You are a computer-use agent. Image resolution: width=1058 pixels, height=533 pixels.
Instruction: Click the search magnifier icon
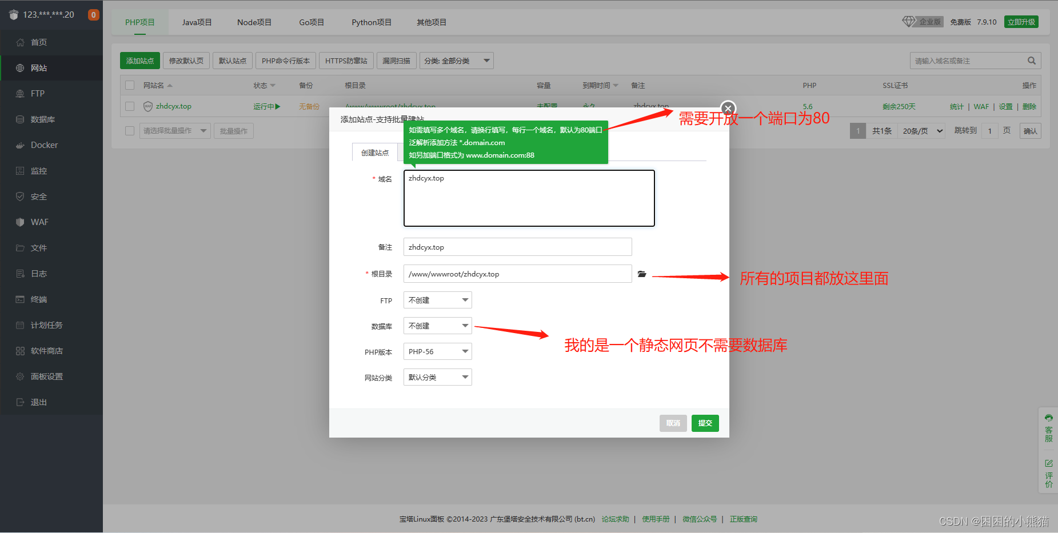point(1032,61)
